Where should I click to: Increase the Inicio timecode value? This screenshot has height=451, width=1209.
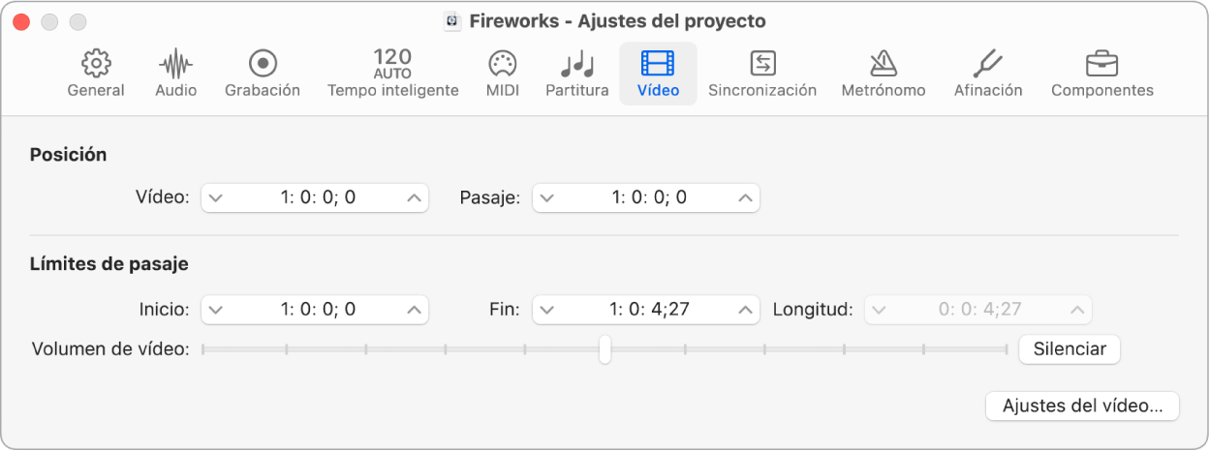point(414,310)
